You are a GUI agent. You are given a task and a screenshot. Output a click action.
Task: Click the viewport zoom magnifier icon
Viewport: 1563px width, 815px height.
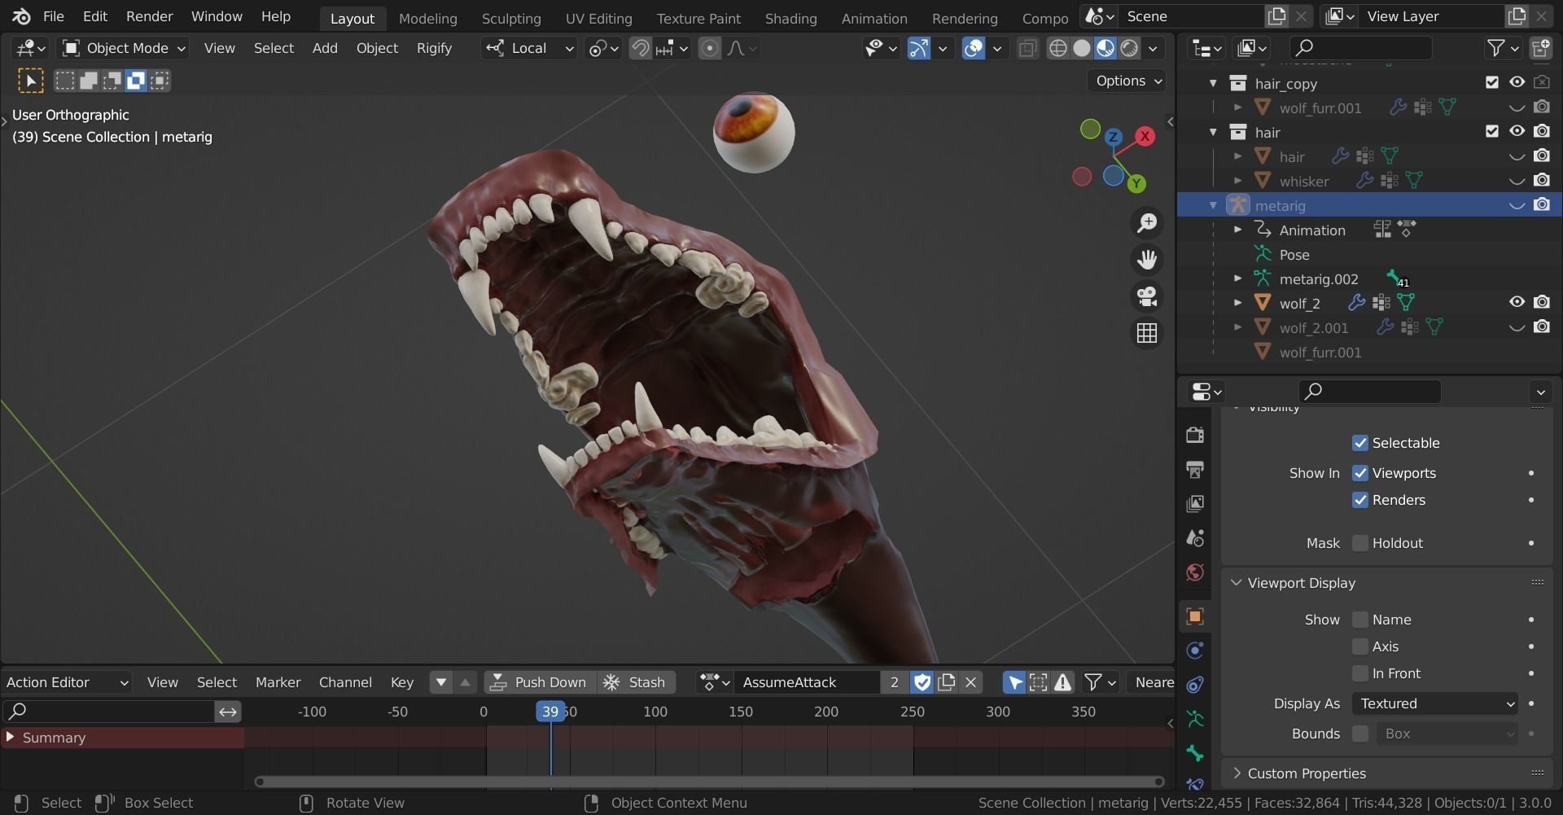pyautogui.click(x=1147, y=223)
